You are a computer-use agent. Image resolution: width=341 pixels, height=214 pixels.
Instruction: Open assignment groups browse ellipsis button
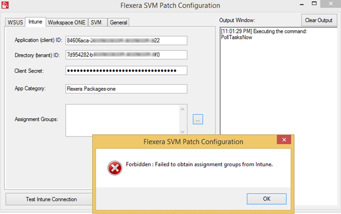pyautogui.click(x=198, y=119)
